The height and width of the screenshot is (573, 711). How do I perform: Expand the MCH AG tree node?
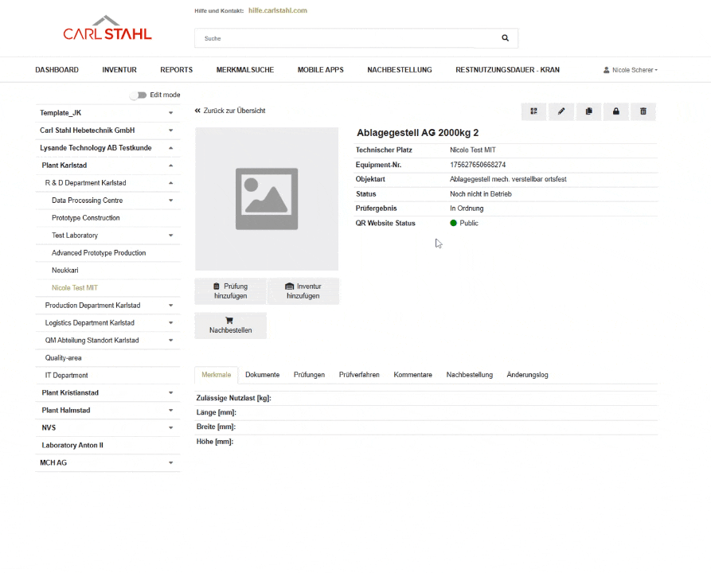(x=170, y=462)
